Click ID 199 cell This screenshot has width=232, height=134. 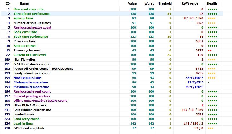[7, 105]
